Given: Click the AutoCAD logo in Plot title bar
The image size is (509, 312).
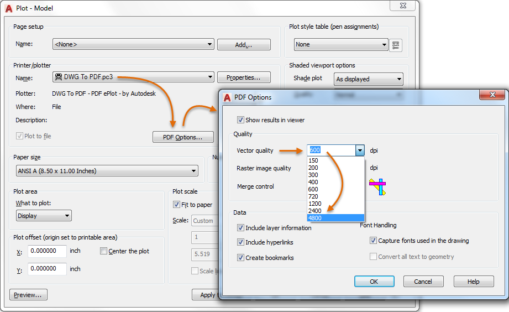Looking at the screenshot, I should 9,8.
